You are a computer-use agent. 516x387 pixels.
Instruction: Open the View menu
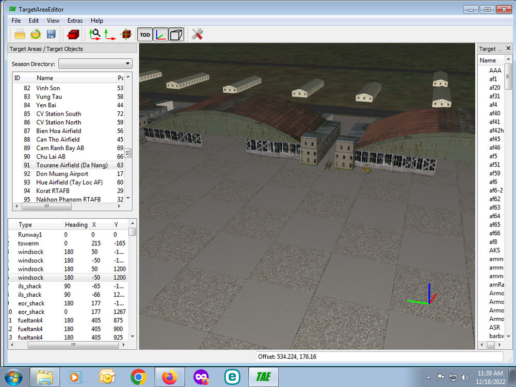[x=53, y=21]
